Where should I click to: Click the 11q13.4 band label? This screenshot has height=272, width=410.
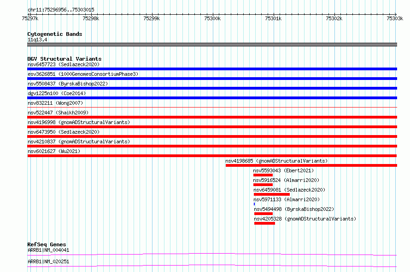pyautogui.click(x=37, y=40)
